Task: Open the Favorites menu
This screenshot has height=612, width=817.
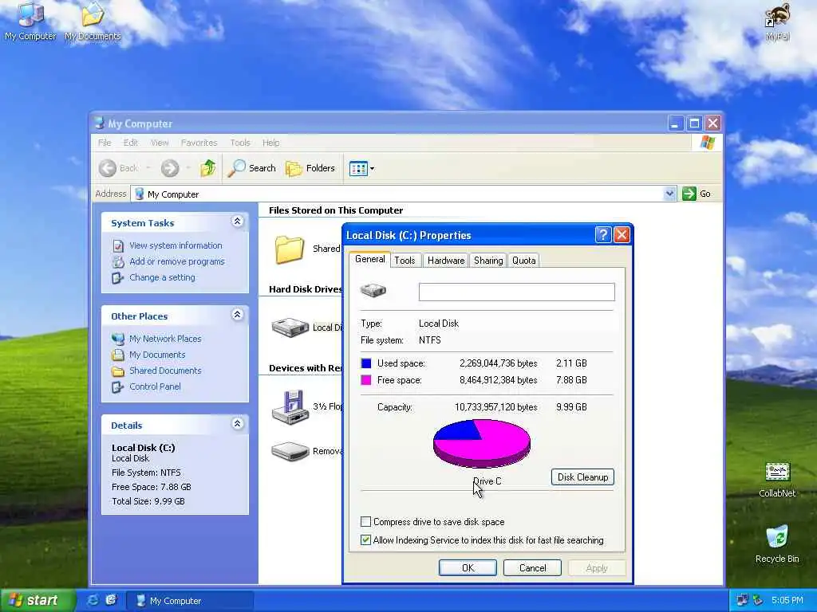Action: point(199,143)
